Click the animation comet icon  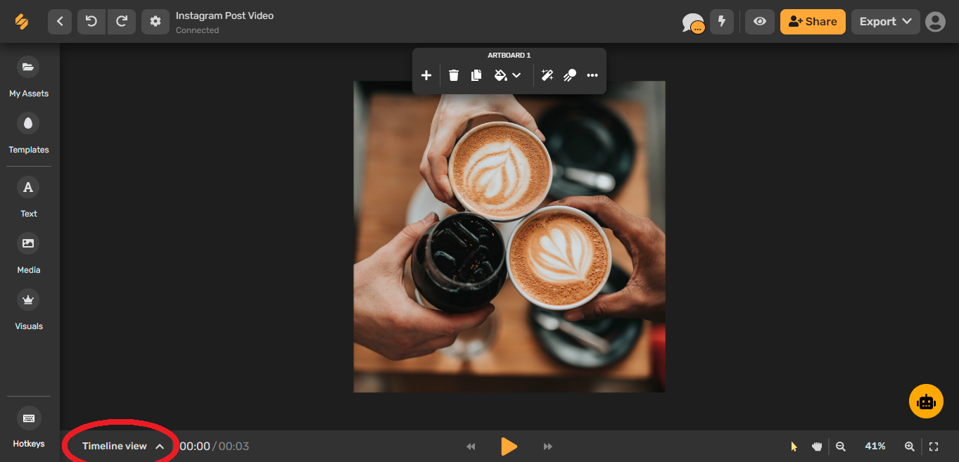570,75
